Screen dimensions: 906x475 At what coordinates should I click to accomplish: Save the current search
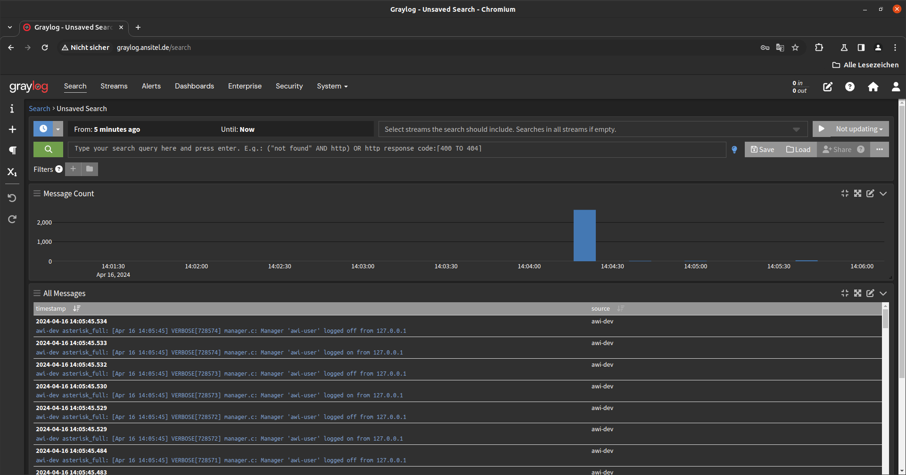[761, 149]
